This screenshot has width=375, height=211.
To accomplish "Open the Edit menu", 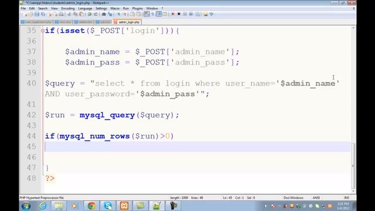I will tap(32, 8).
